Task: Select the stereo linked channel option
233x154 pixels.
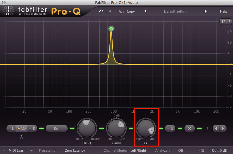Action: click(22, 128)
